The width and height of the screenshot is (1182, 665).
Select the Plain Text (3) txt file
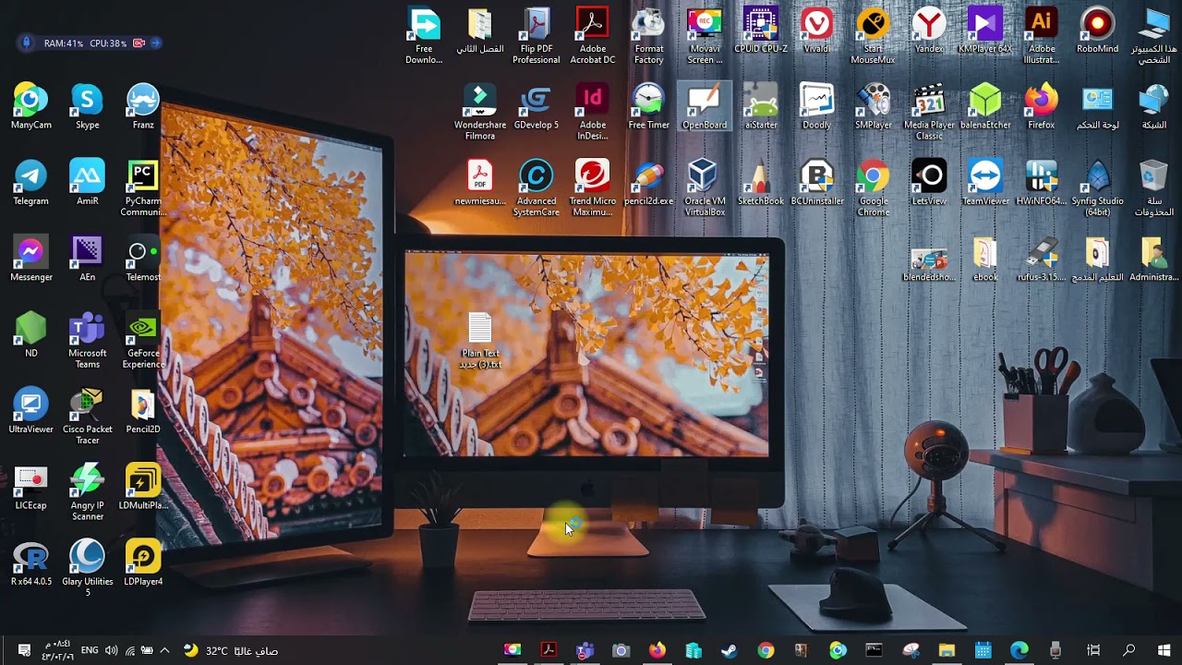click(480, 340)
